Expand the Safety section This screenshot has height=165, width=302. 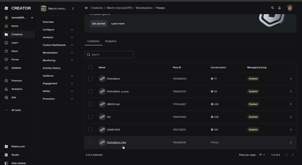(x=58, y=91)
